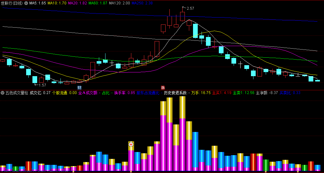
Task: Click the first bottom-axis marker under volume bars
Action: (73, 171)
